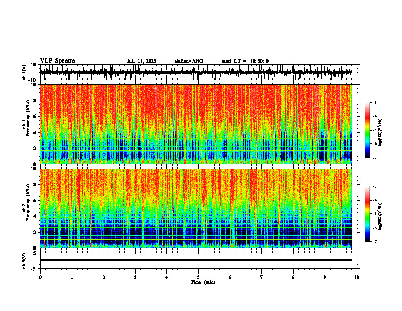Click the time axis tick label "9"
The width and height of the screenshot is (402, 311).
coord(325,277)
